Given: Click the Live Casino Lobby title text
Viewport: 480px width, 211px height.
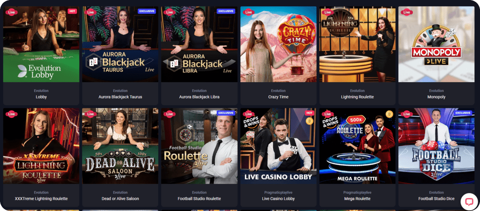Looking at the screenshot, I should (x=278, y=198).
